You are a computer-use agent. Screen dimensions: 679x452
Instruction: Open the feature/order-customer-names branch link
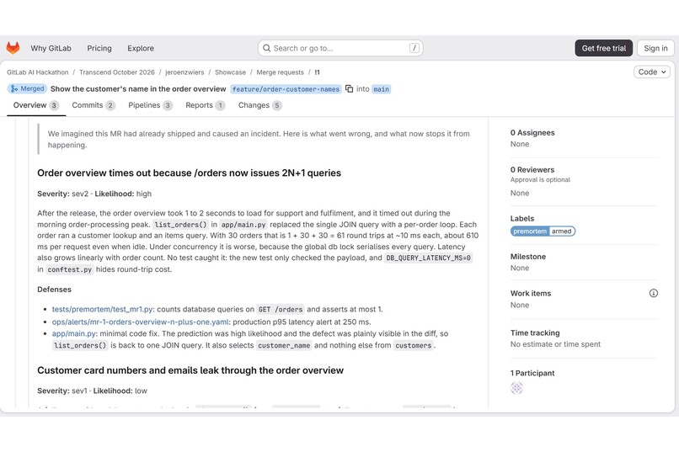(286, 89)
